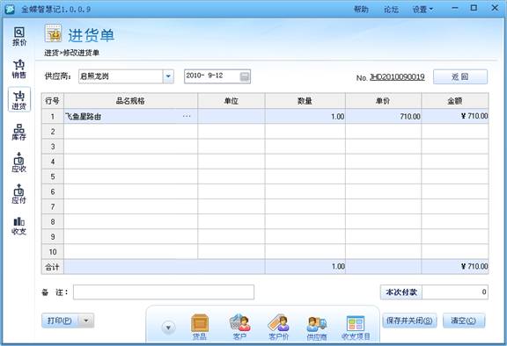Click the 打印(P) print button
The image size is (507, 346).
pyautogui.click(x=61, y=321)
